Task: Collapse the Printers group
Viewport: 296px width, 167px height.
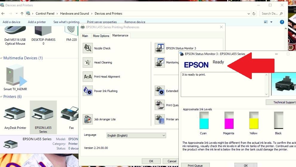Action: [1, 96]
